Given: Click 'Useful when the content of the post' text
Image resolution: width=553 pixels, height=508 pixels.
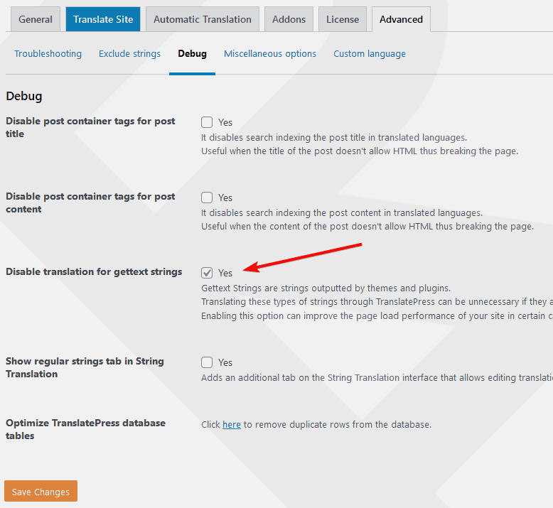Looking at the screenshot, I should (367, 227).
